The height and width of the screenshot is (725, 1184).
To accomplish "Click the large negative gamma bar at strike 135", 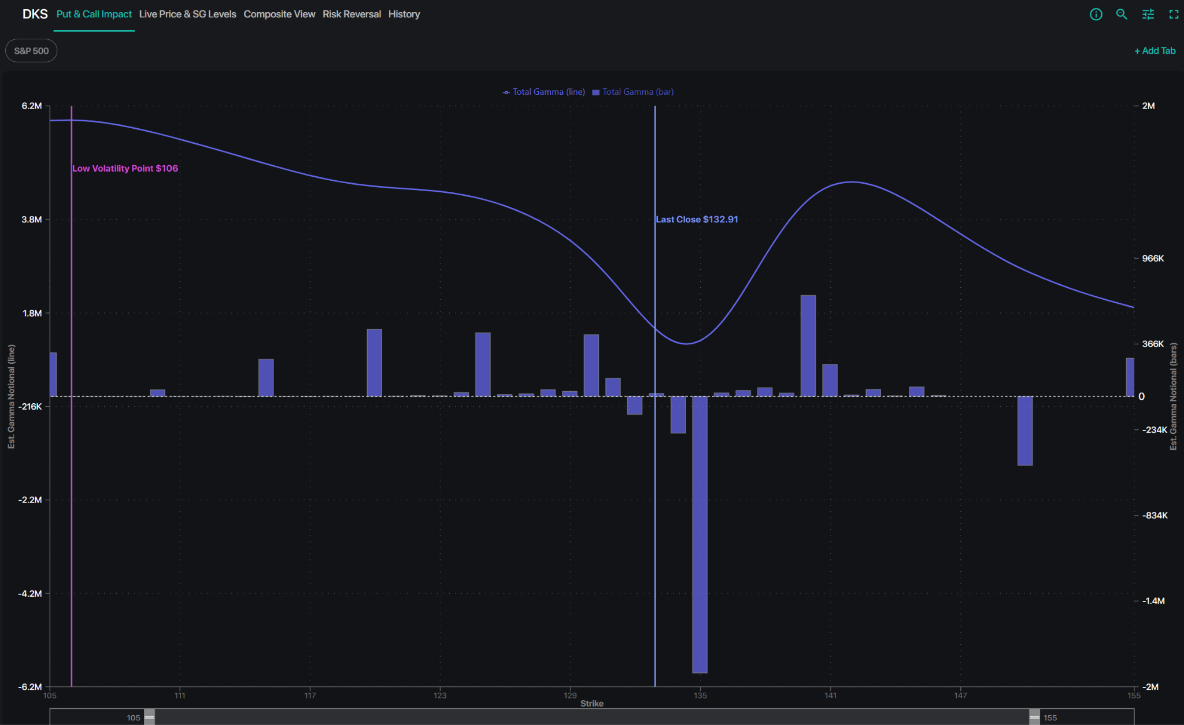I will 700,534.
